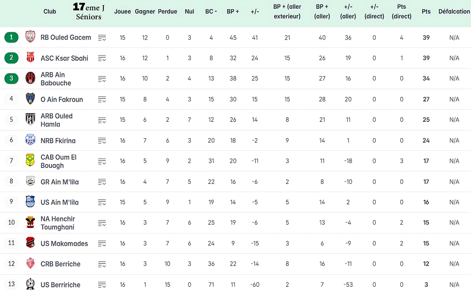Image resolution: width=471 pixels, height=295 pixels.
Task: Click the ASC Ksar Sbahi club crest
Action: click(30, 58)
